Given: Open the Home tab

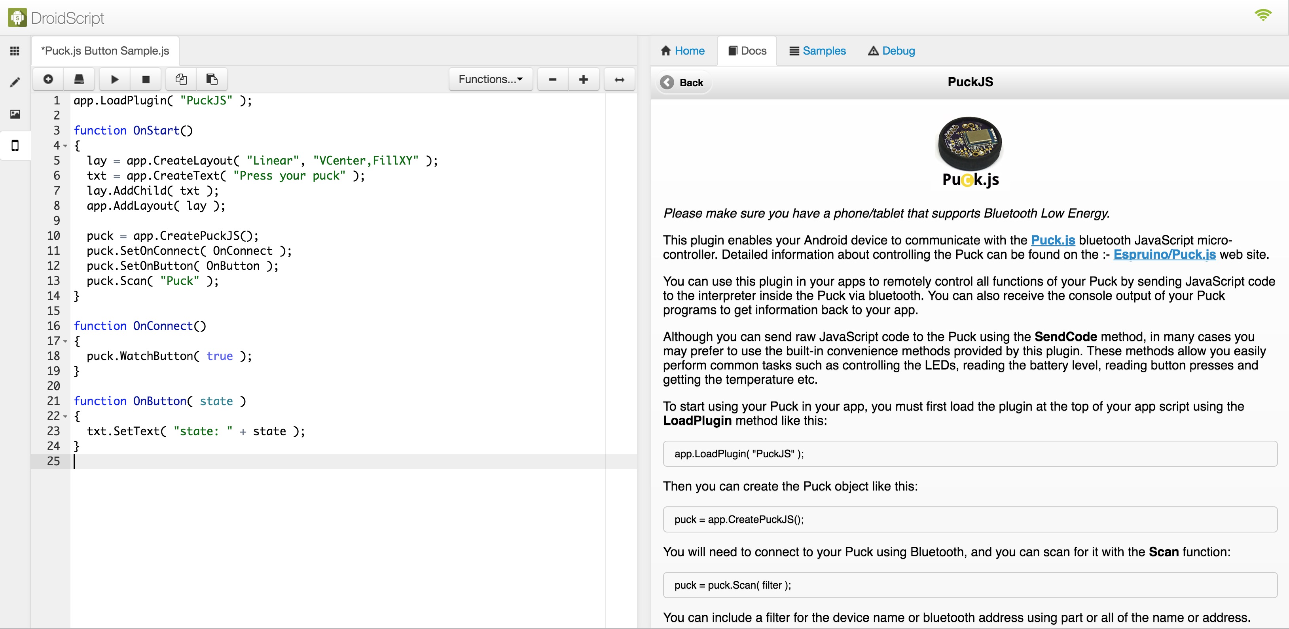Looking at the screenshot, I should point(682,51).
